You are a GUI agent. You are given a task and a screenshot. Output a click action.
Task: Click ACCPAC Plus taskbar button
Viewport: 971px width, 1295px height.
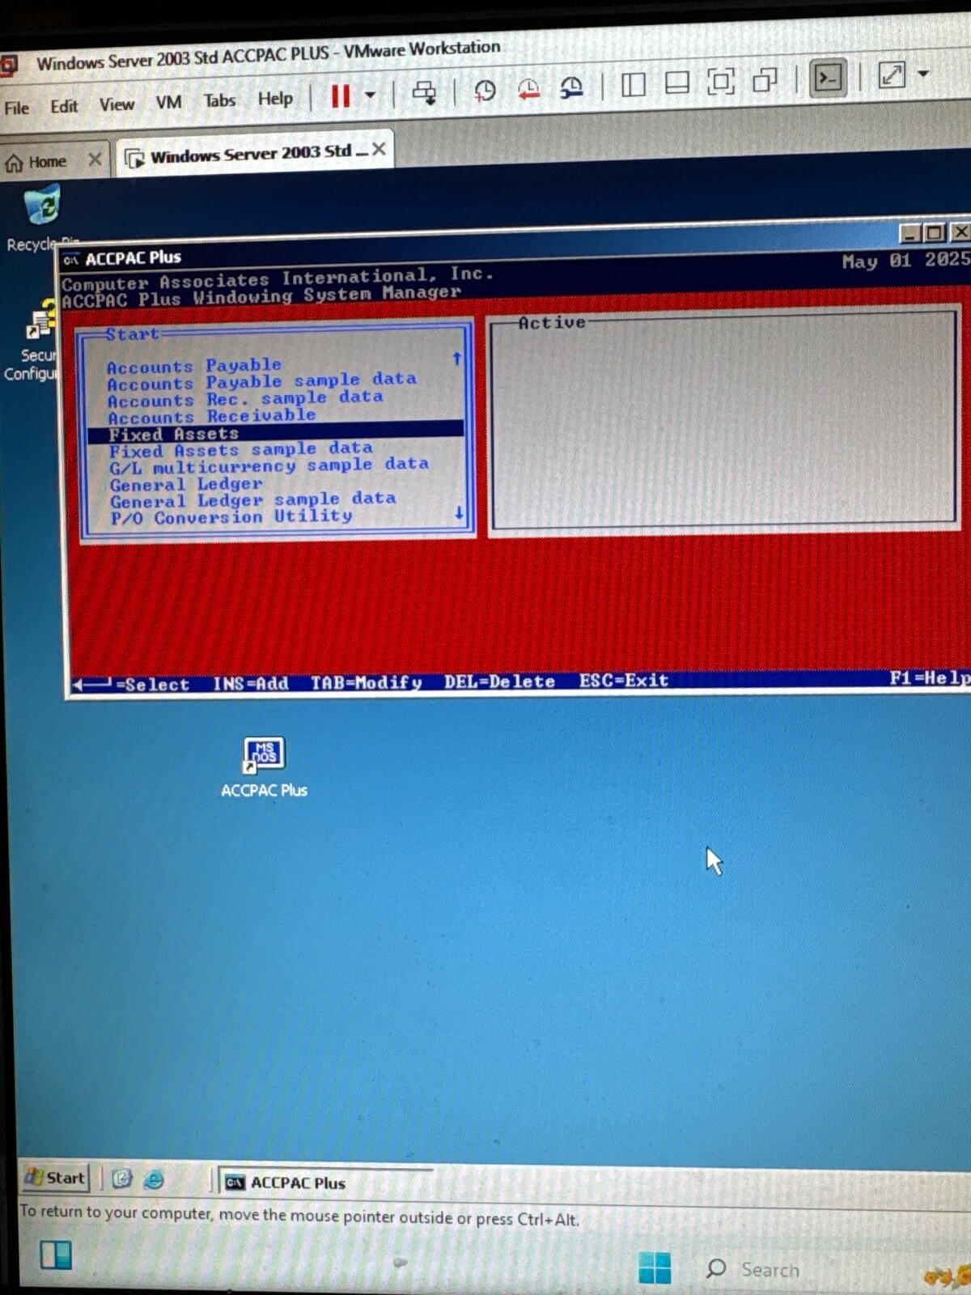(325, 1182)
